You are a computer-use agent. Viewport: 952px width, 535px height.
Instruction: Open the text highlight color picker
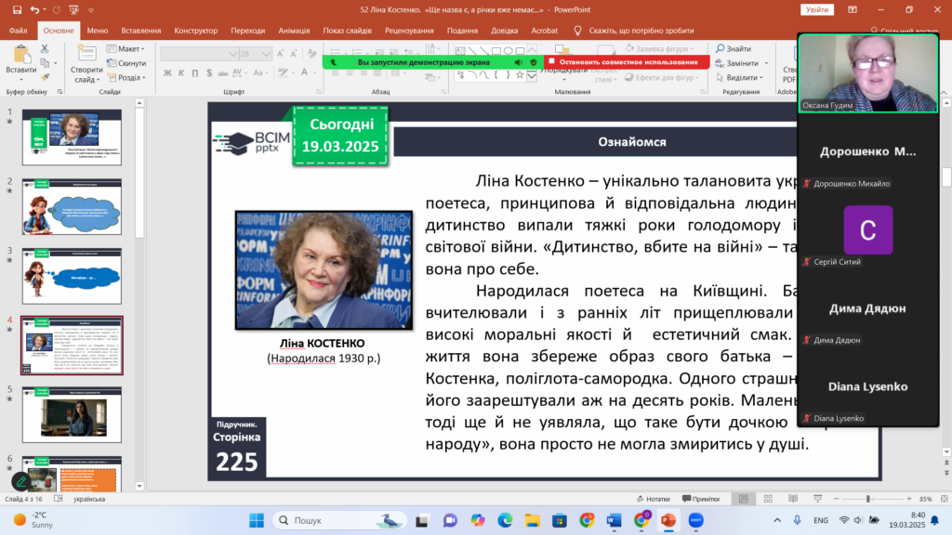(283, 73)
